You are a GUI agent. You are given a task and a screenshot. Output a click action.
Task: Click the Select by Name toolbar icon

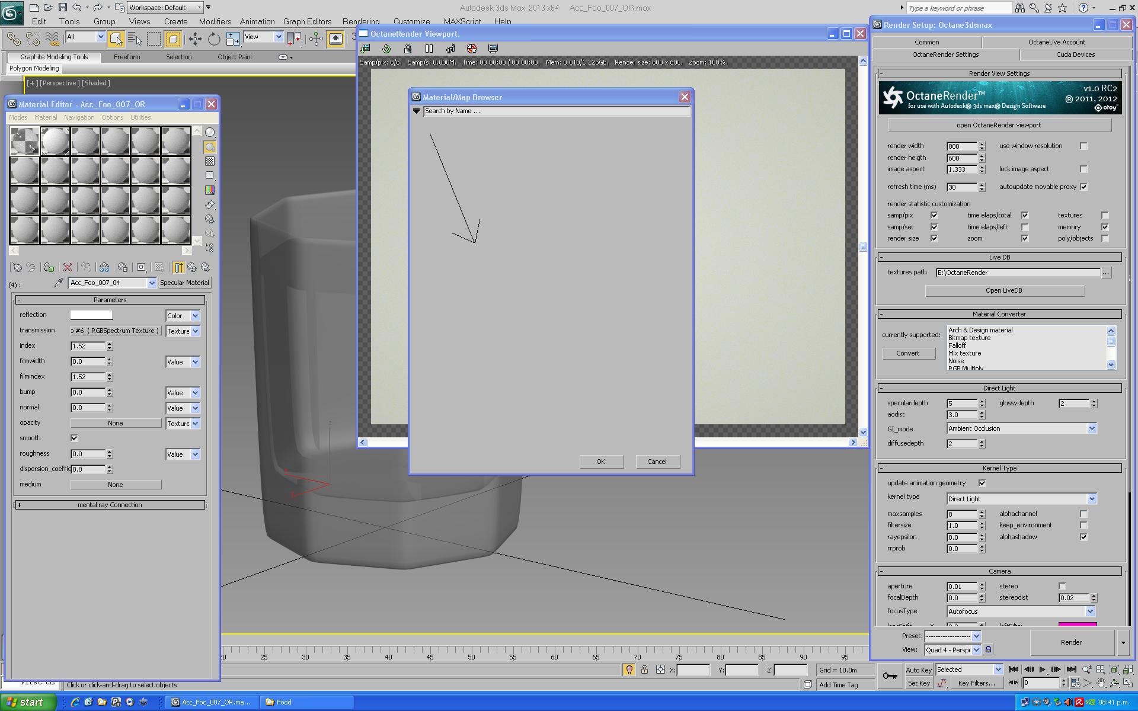[135, 39]
